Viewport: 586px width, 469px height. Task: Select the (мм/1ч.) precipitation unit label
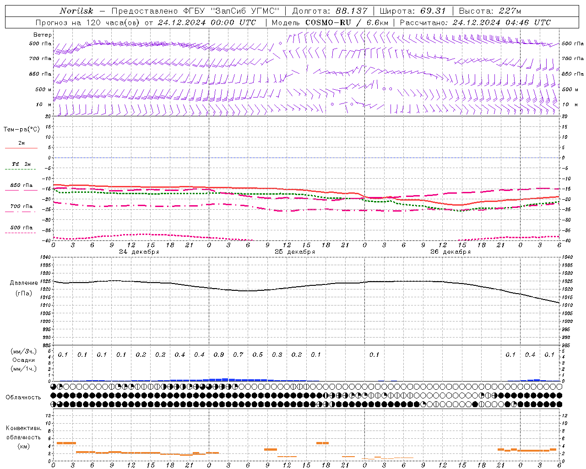pos(24,369)
